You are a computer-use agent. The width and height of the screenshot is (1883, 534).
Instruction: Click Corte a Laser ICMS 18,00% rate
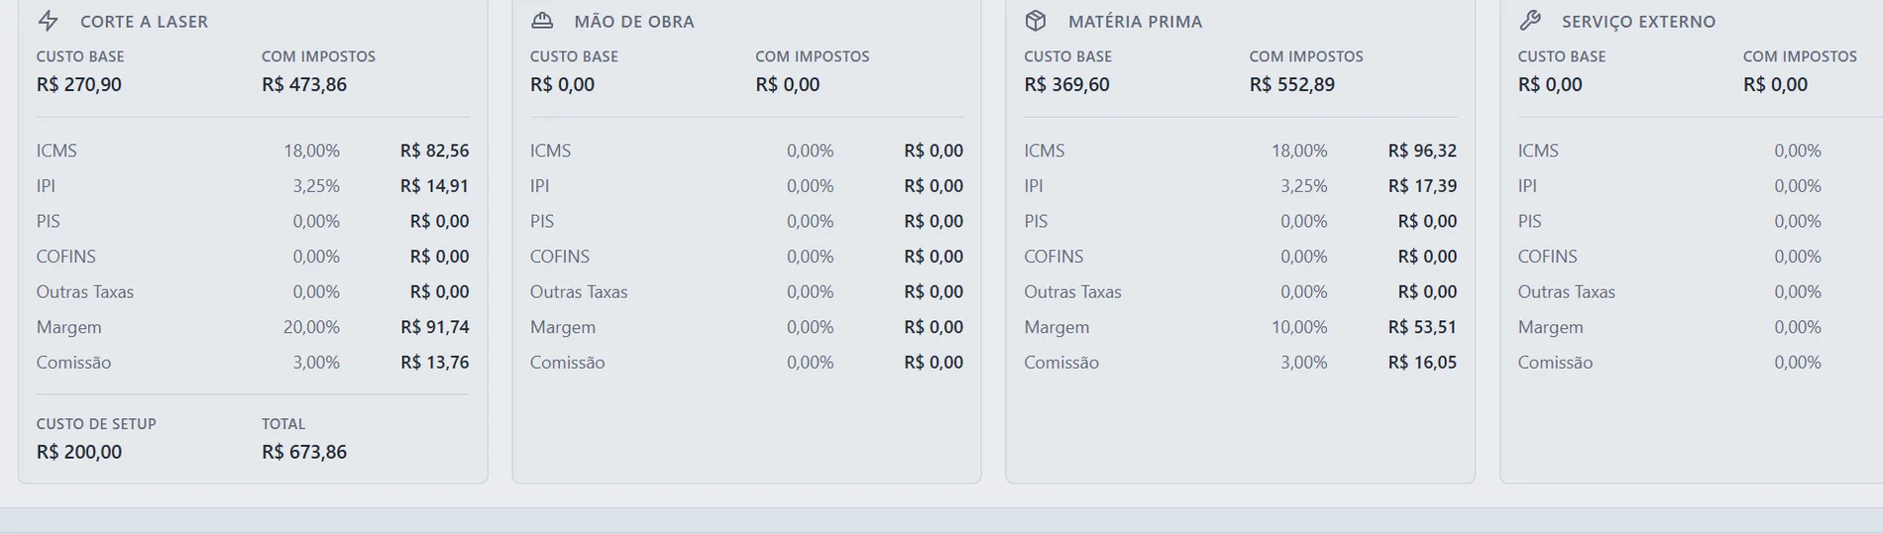coord(311,151)
